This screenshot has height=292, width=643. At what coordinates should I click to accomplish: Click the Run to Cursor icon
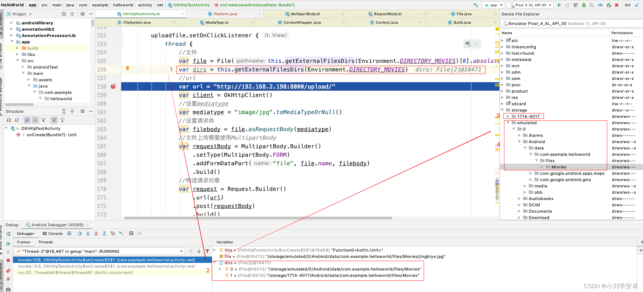(x=121, y=233)
